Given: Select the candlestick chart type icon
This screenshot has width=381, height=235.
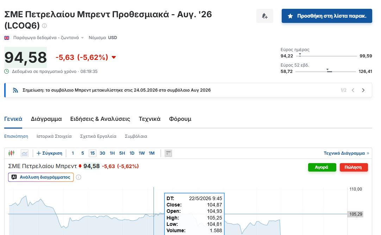Looking at the screenshot, I should click(11, 153).
